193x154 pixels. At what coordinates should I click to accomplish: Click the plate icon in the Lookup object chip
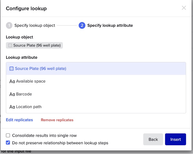pos(10,46)
